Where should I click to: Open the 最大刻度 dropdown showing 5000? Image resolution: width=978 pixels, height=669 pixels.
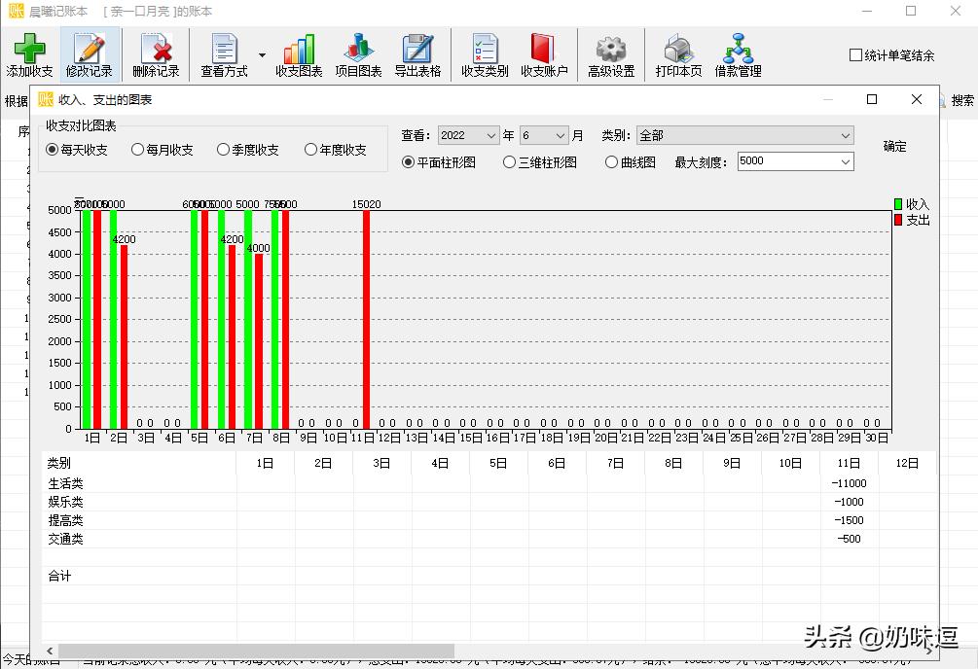(794, 160)
